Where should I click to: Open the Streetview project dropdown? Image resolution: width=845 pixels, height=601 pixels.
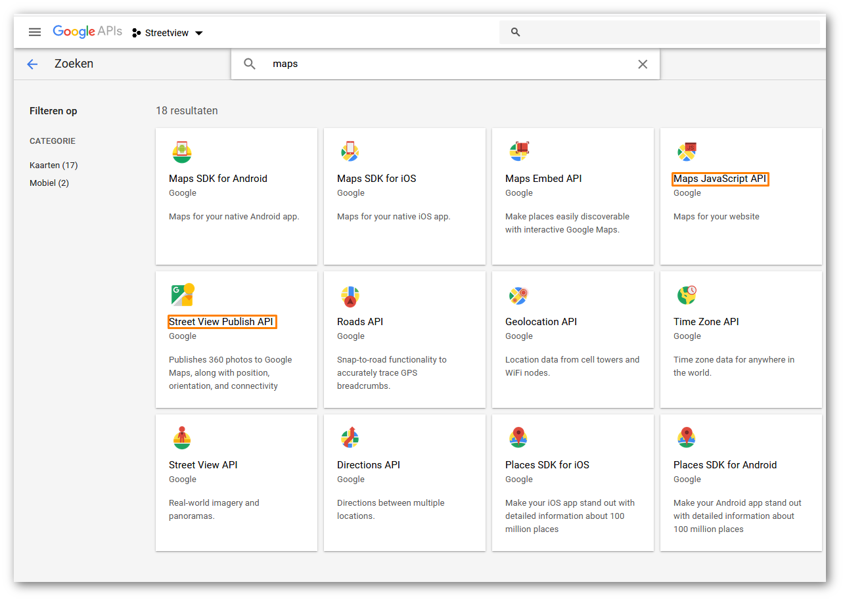click(168, 33)
